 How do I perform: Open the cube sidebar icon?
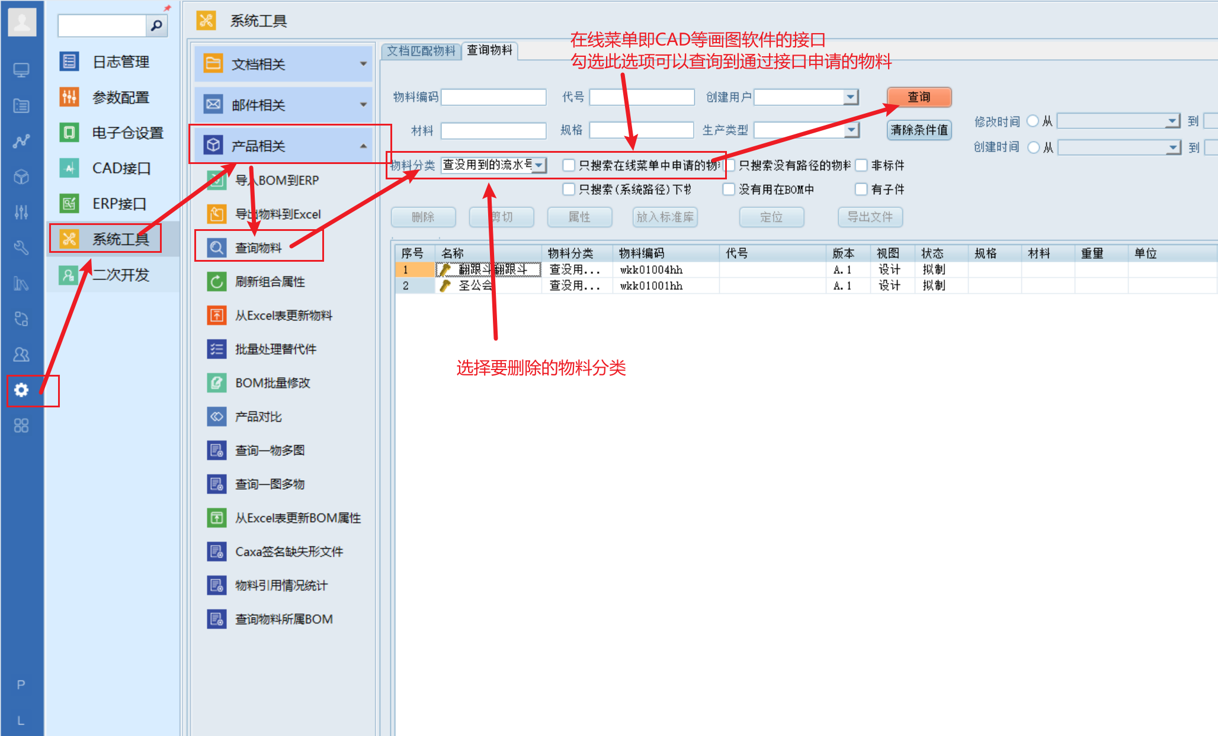[21, 177]
